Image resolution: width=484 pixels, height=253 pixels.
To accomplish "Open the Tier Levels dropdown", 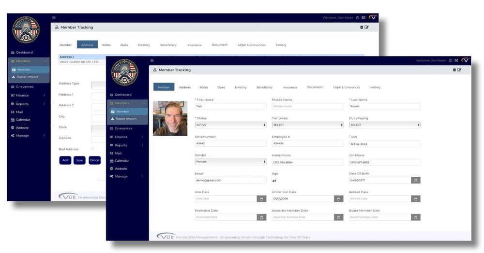I will [x=307, y=125].
